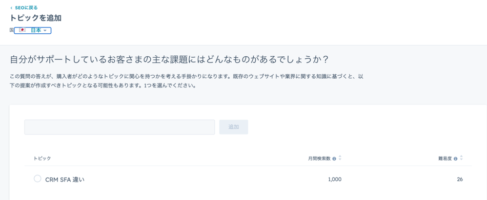Click the CRM SFA 違い topic label
The height and width of the screenshot is (200, 487).
tap(65, 180)
